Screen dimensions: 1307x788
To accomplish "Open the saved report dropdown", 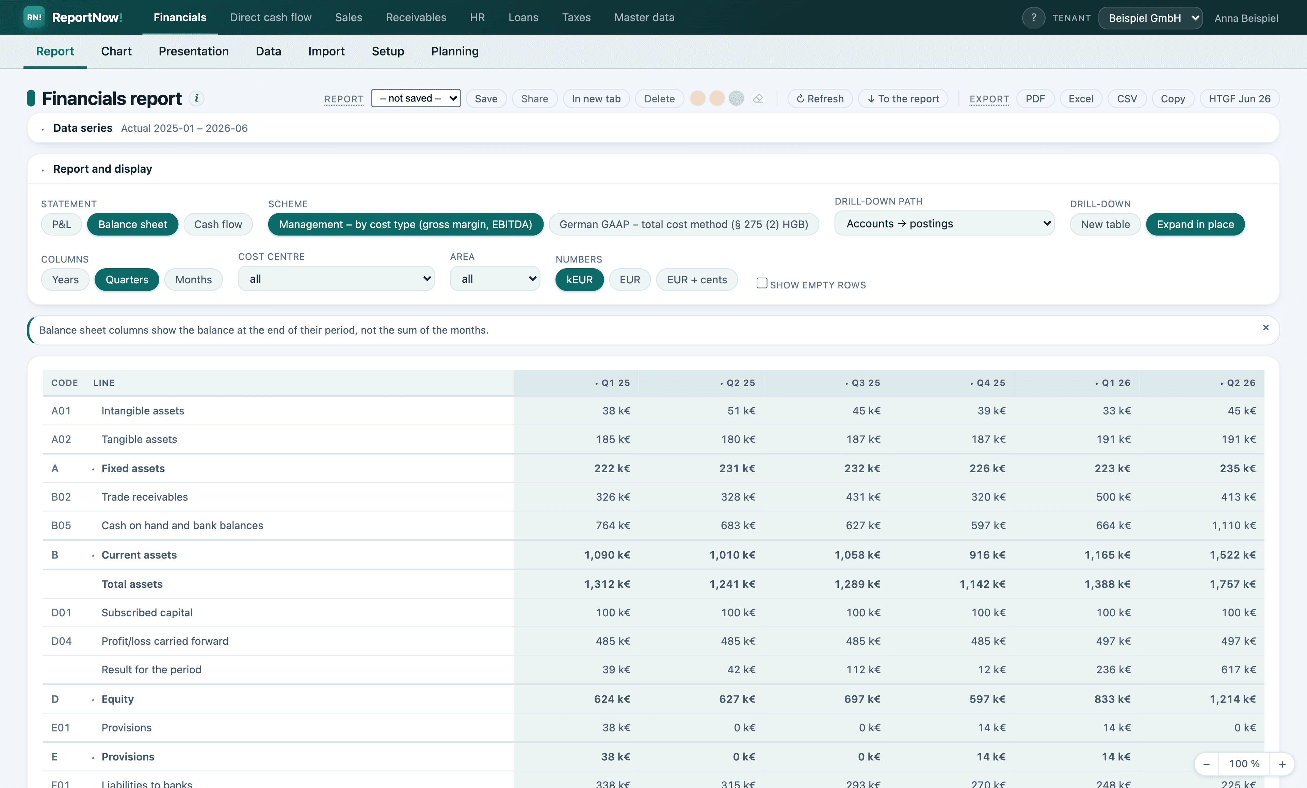I will [416, 98].
